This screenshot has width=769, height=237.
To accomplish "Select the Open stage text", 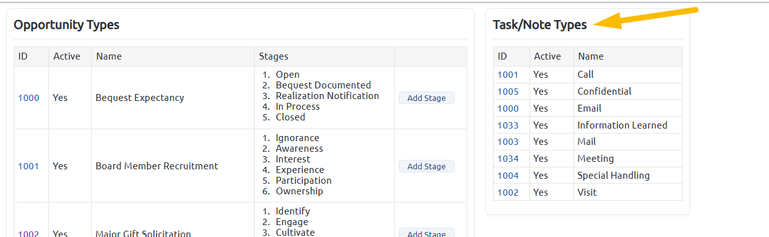I will [288, 75].
